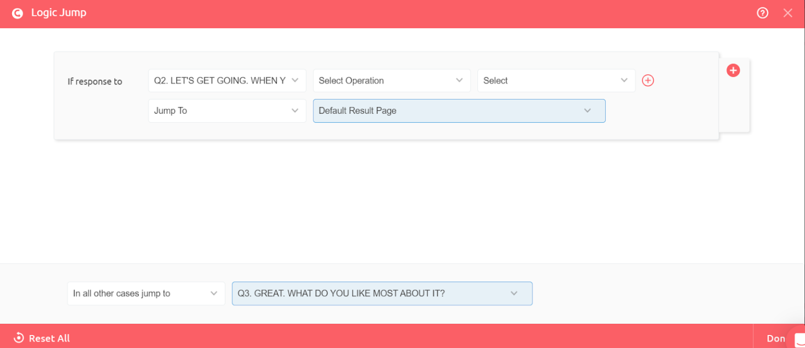Open the In all other cases jump to dropdown

click(x=146, y=293)
